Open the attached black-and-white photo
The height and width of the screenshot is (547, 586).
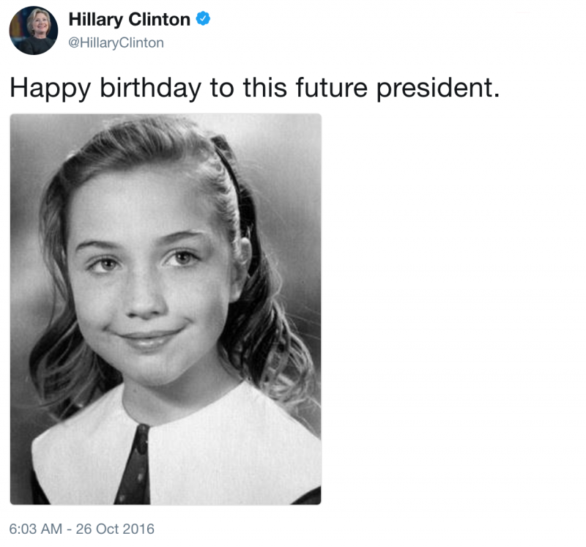[166, 308]
